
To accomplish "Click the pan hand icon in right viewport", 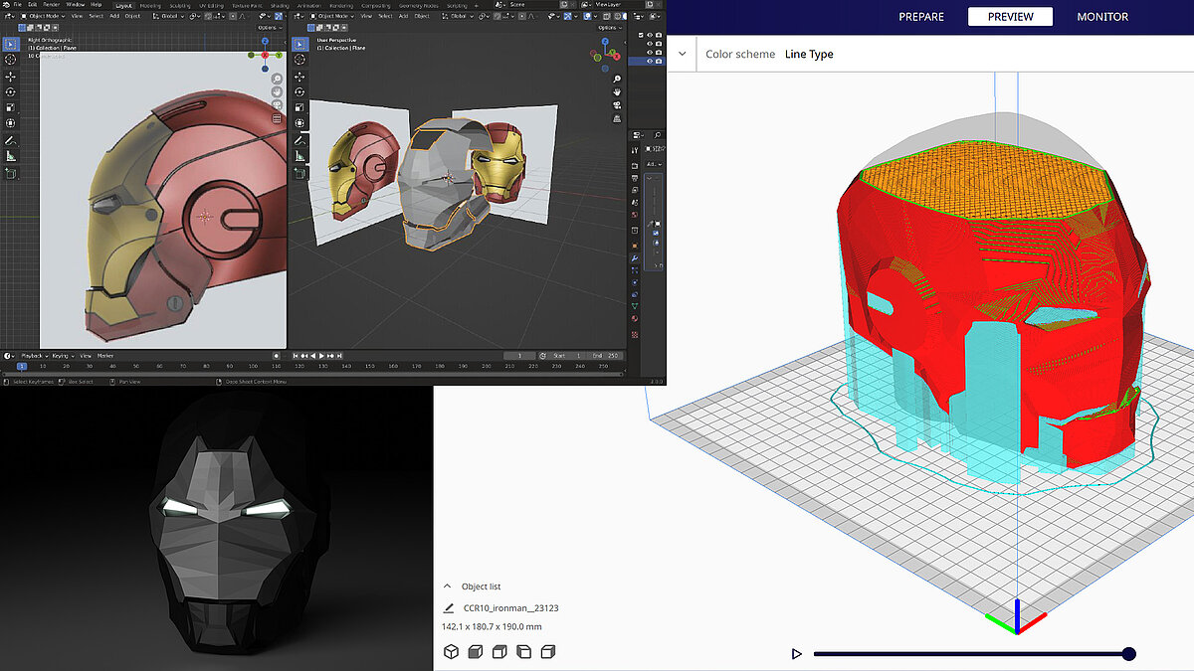I will [617, 91].
